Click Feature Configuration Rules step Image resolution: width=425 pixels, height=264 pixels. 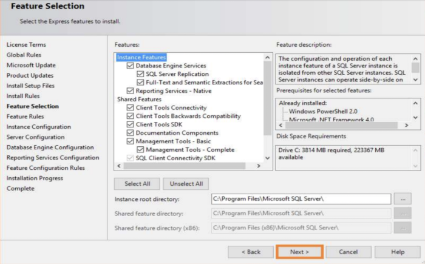pyautogui.click(x=46, y=168)
